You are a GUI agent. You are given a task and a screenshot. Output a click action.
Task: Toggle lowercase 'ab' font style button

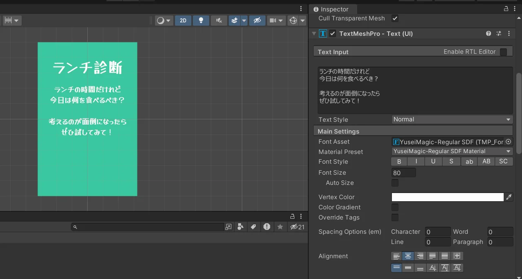coord(469,162)
